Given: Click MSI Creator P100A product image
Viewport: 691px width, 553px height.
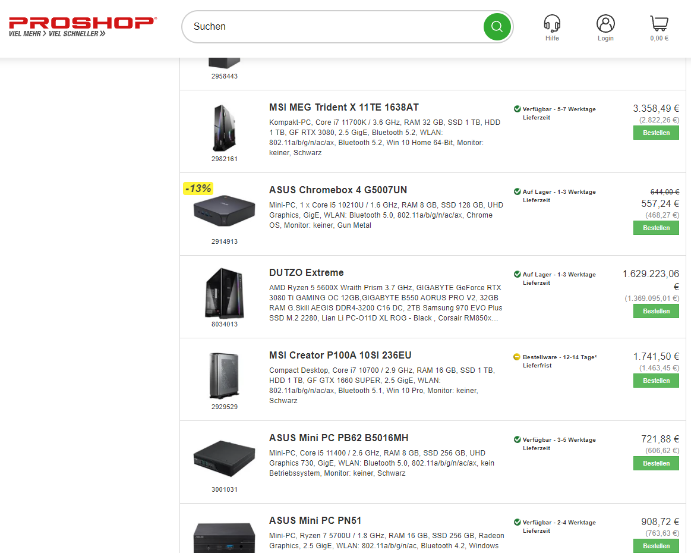Looking at the screenshot, I should 225,376.
